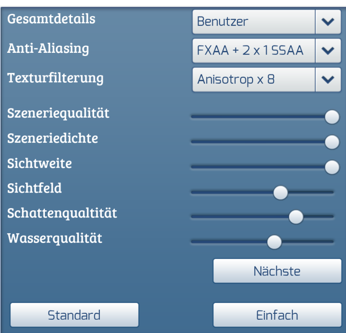Click the Wasserqualität label text
Viewport: 346px width, 333px height.
tap(55, 238)
